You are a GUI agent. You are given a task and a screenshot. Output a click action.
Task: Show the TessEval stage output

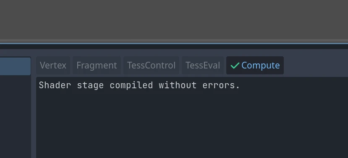tap(203, 65)
